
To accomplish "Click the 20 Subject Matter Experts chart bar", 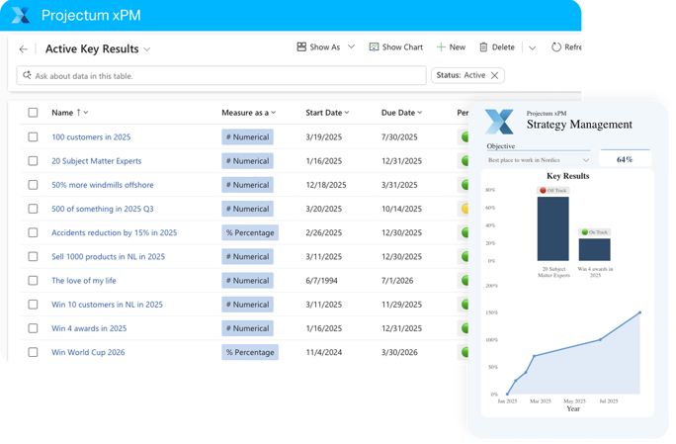I will coord(552,228).
